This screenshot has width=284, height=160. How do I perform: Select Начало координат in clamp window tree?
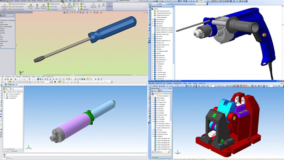pos(162,96)
